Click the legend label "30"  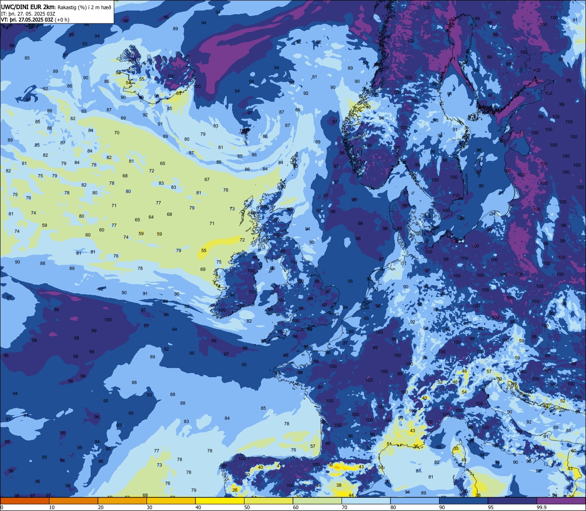(149, 507)
